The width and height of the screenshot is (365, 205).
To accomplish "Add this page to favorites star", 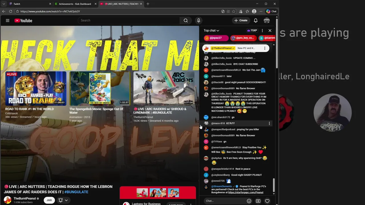I will pos(234,11).
